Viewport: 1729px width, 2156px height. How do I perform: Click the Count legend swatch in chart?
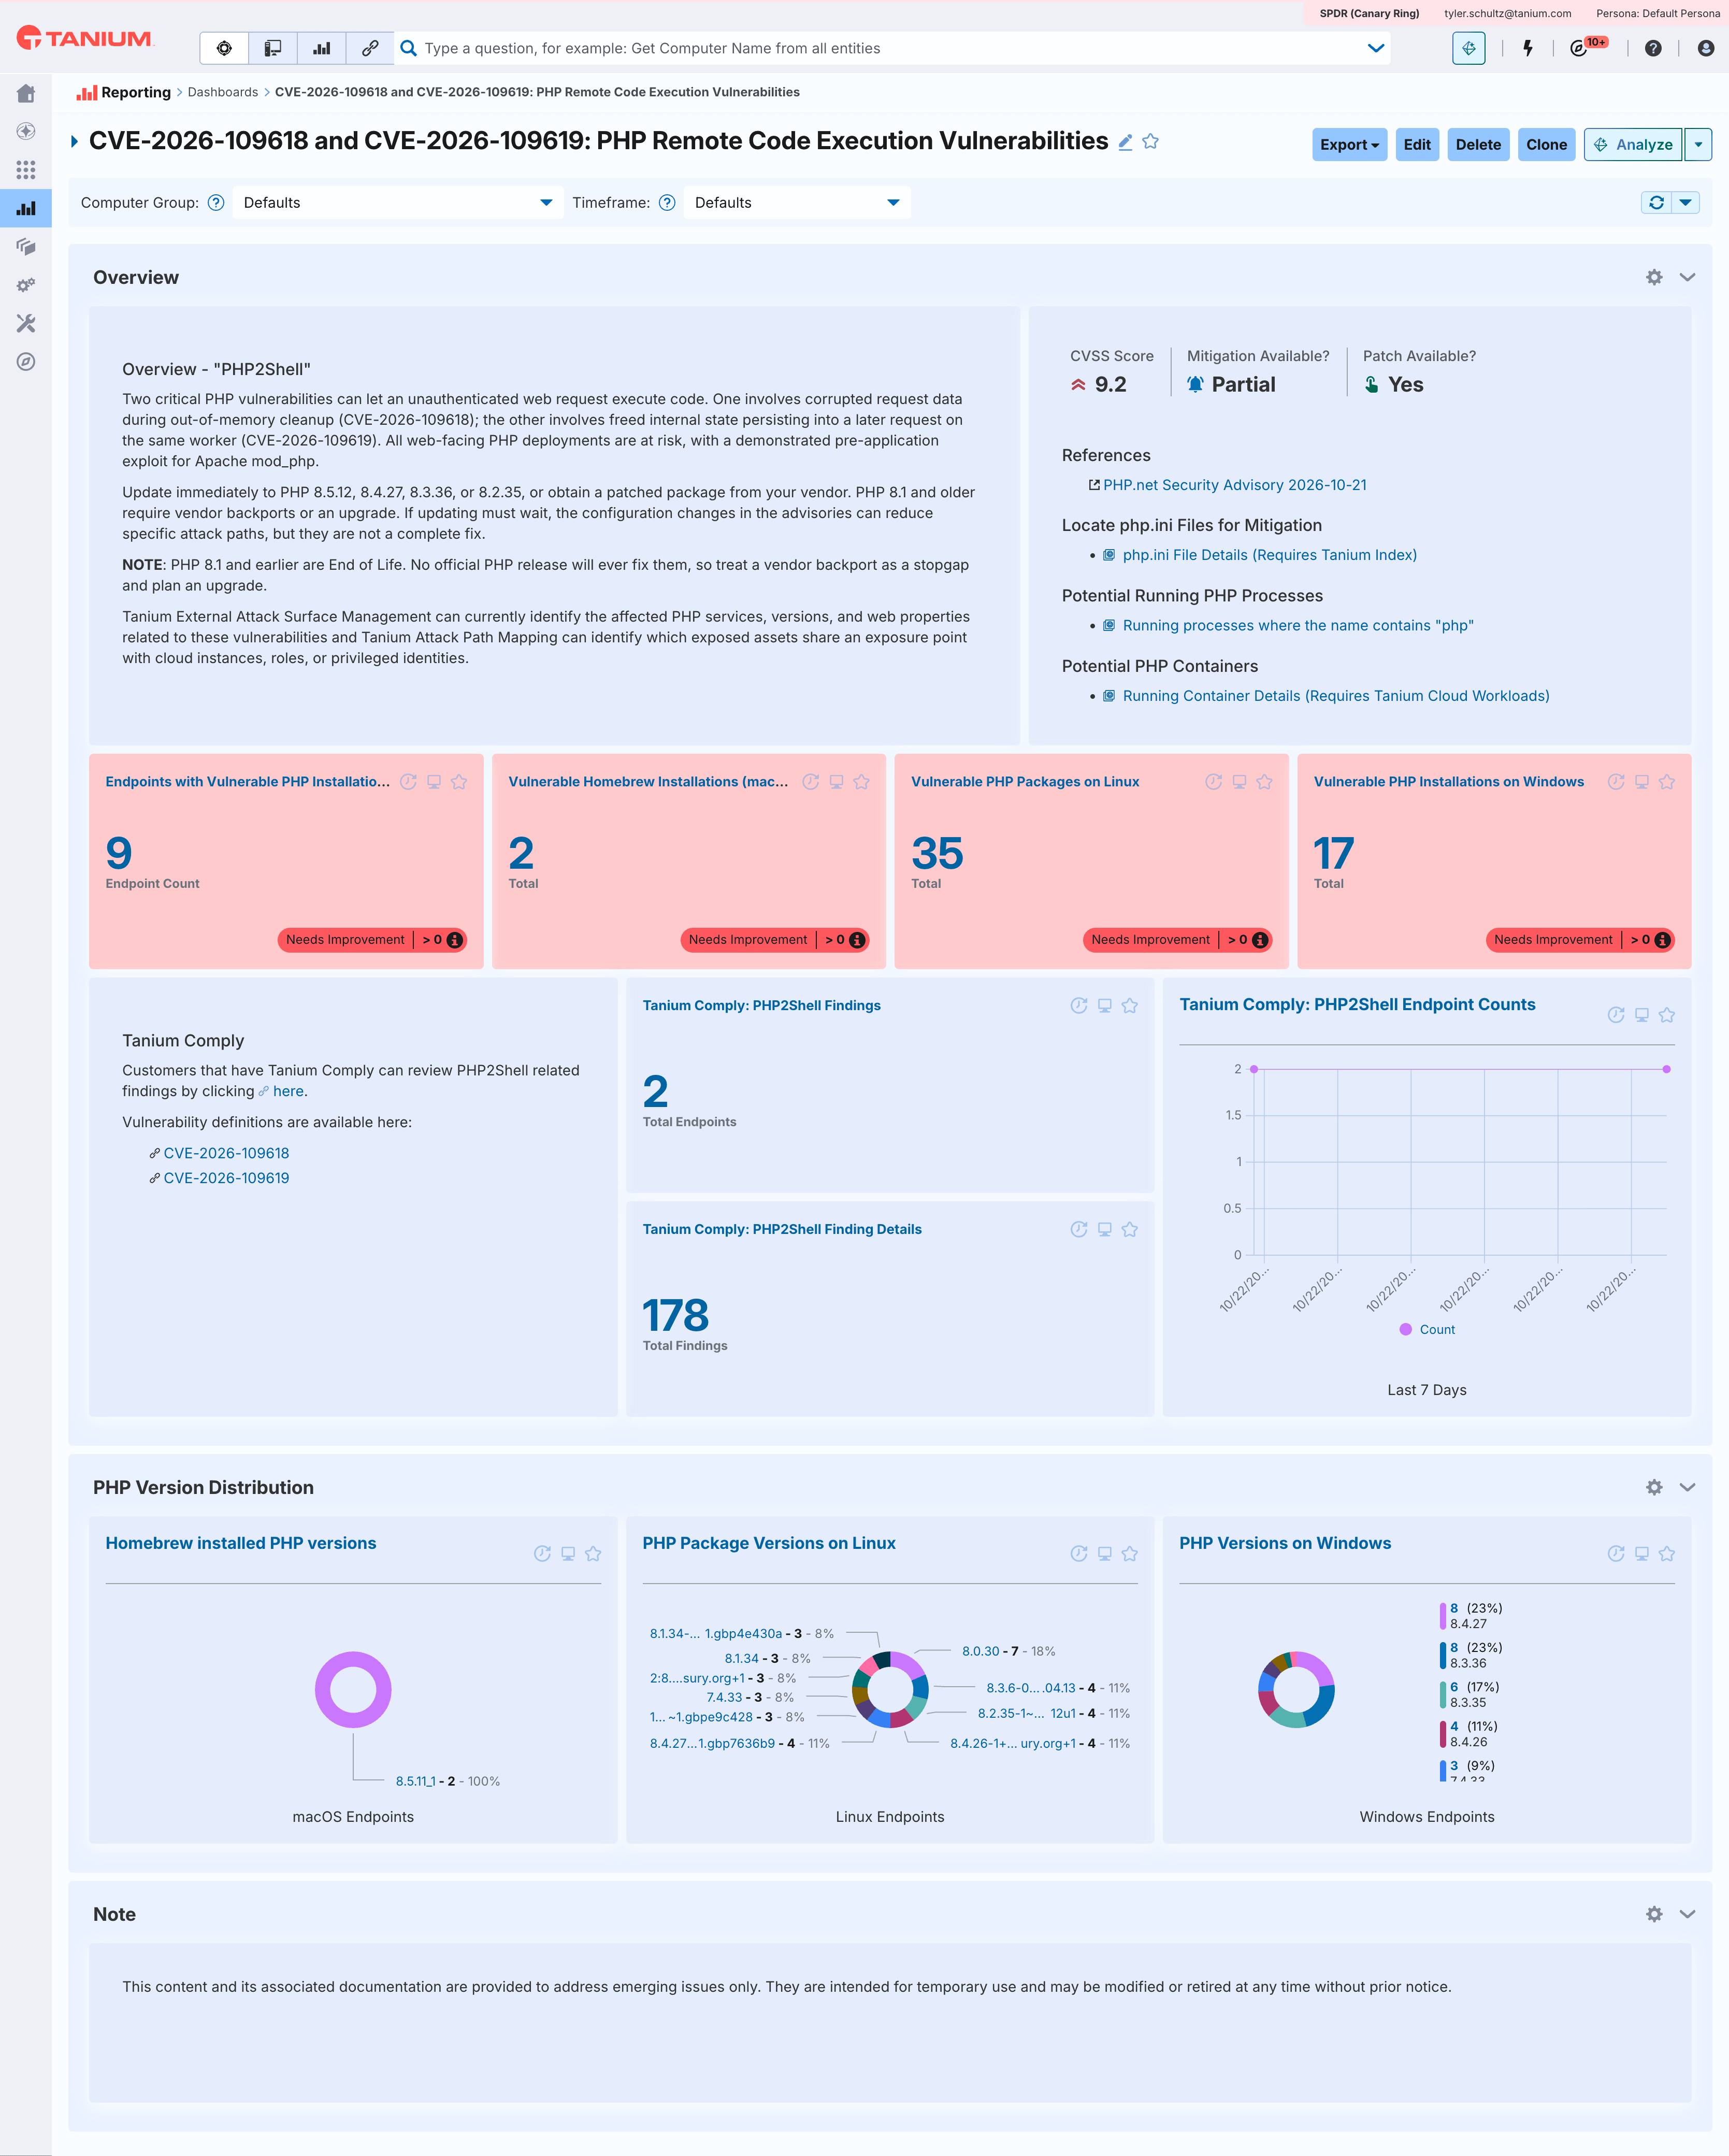tap(1406, 1329)
